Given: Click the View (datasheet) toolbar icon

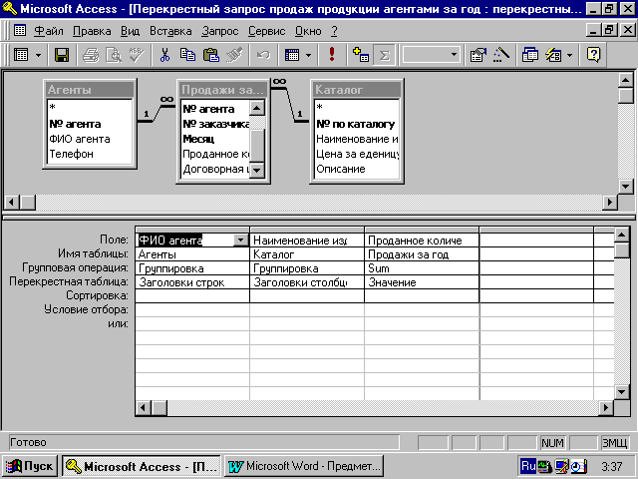Looking at the screenshot, I should click(21, 55).
